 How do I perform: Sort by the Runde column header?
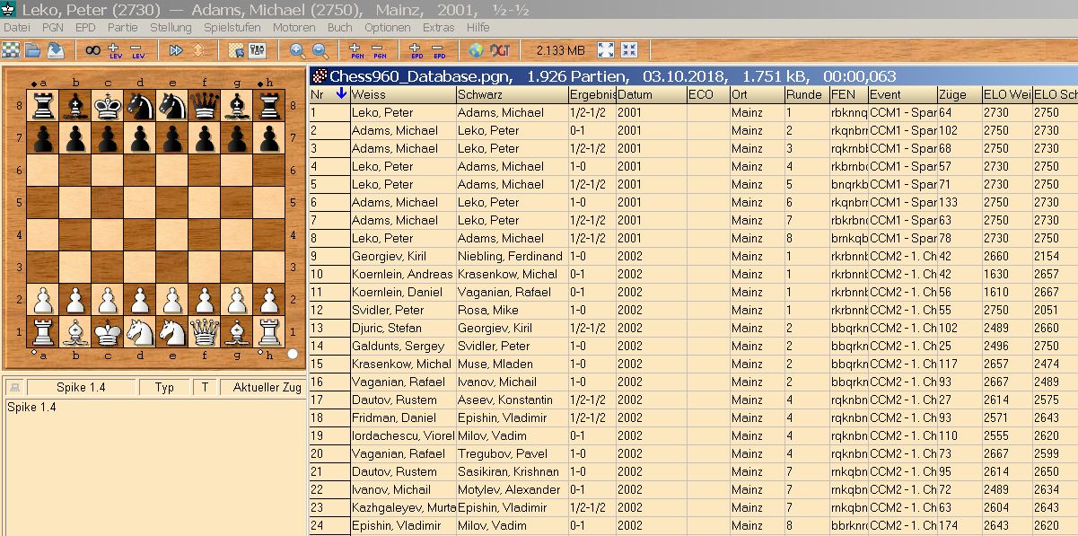(806, 94)
